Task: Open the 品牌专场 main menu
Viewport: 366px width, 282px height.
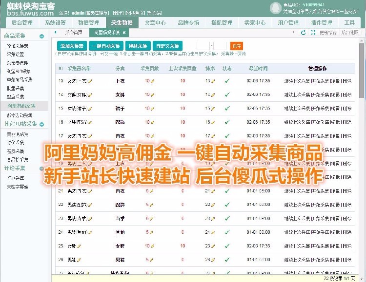Action: (x=188, y=22)
